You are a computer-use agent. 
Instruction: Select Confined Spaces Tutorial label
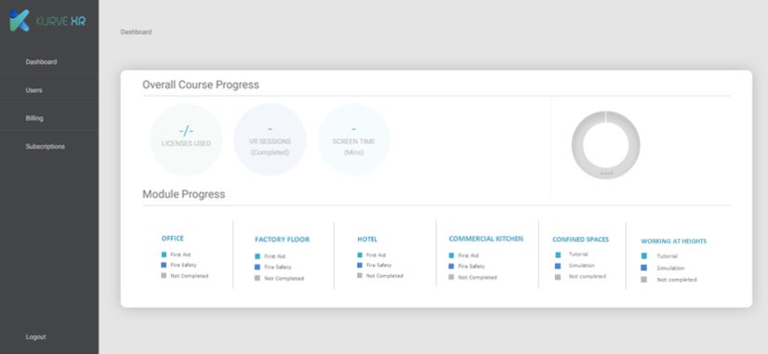pyautogui.click(x=578, y=255)
